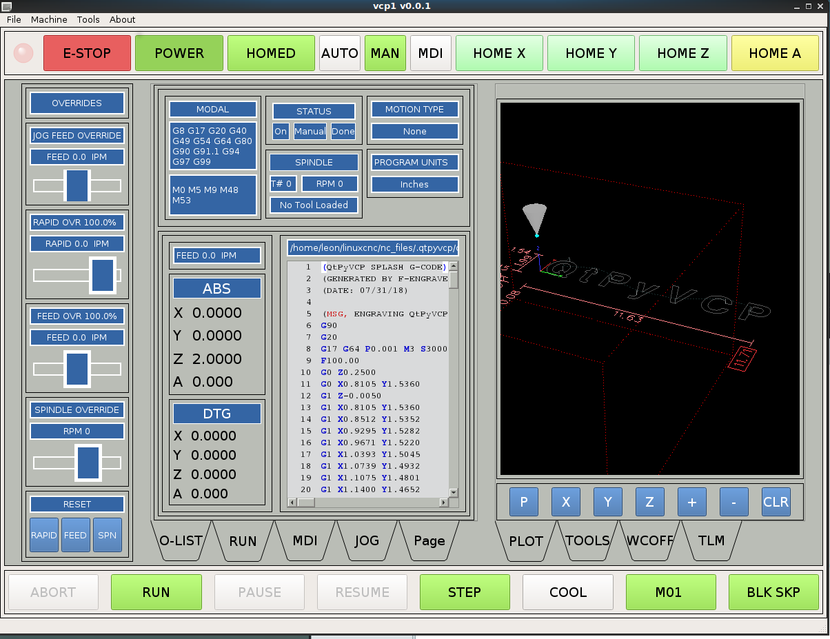Open the WCOFF tab
The image size is (830, 639).
pyautogui.click(x=649, y=540)
